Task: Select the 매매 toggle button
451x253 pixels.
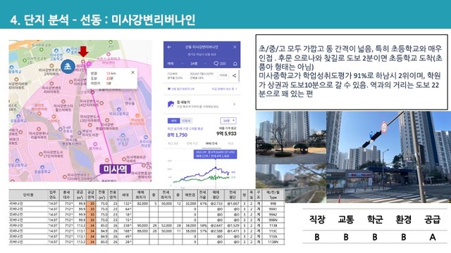Action: pyautogui.click(x=174, y=121)
